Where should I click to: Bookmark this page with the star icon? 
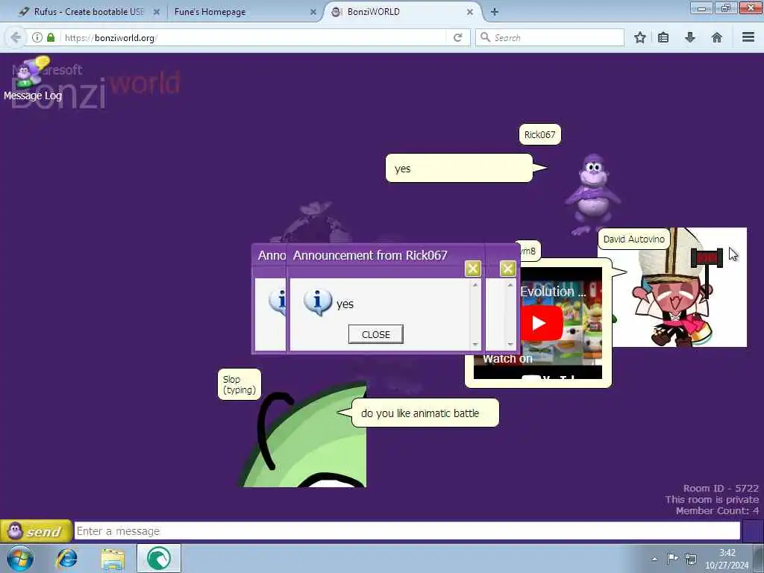(x=639, y=37)
